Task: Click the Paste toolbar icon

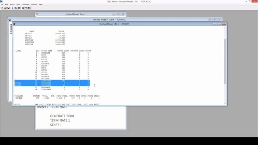Action: 19,8
